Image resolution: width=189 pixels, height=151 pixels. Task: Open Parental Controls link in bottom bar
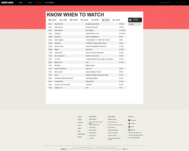point(90,146)
